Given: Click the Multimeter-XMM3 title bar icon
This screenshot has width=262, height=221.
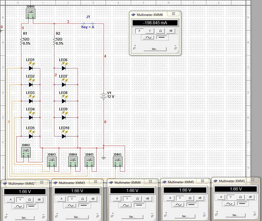Looking at the screenshot, I should (x=55, y=183).
